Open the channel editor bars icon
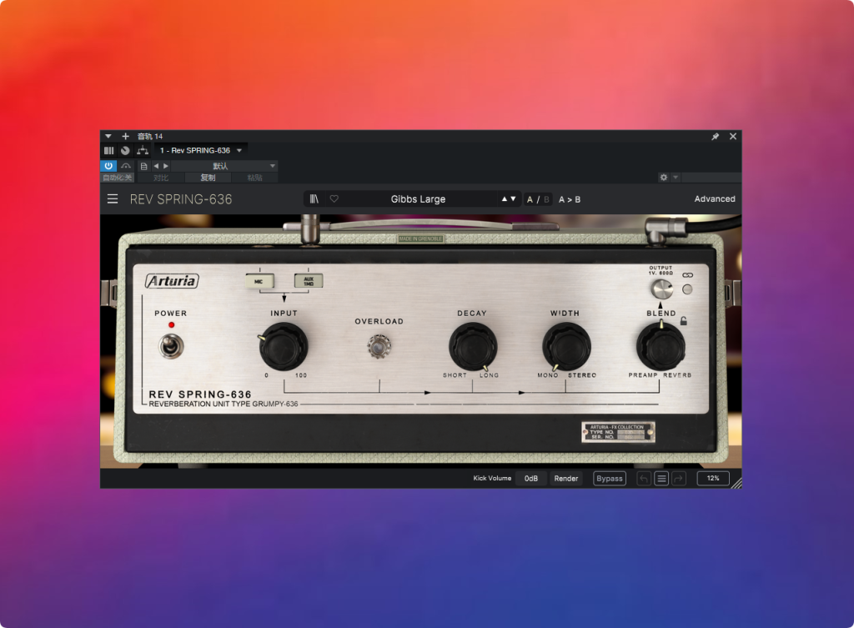 pyautogui.click(x=109, y=150)
